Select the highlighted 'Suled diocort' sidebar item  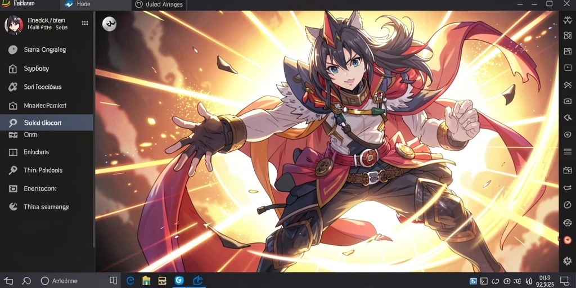pyautogui.click(x=47, y=123)
